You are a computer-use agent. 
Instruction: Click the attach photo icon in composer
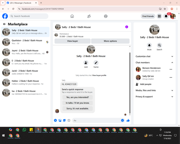pos(60,120)
